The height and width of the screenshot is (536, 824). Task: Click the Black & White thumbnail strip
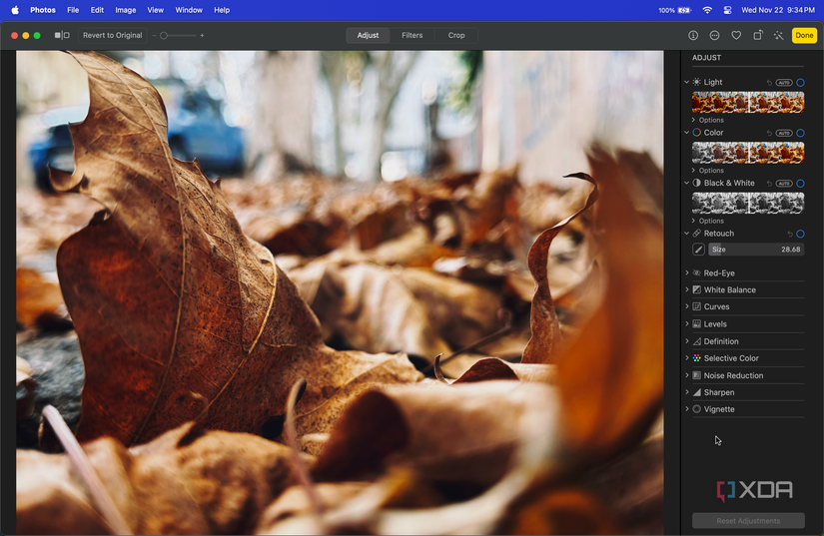748,204
